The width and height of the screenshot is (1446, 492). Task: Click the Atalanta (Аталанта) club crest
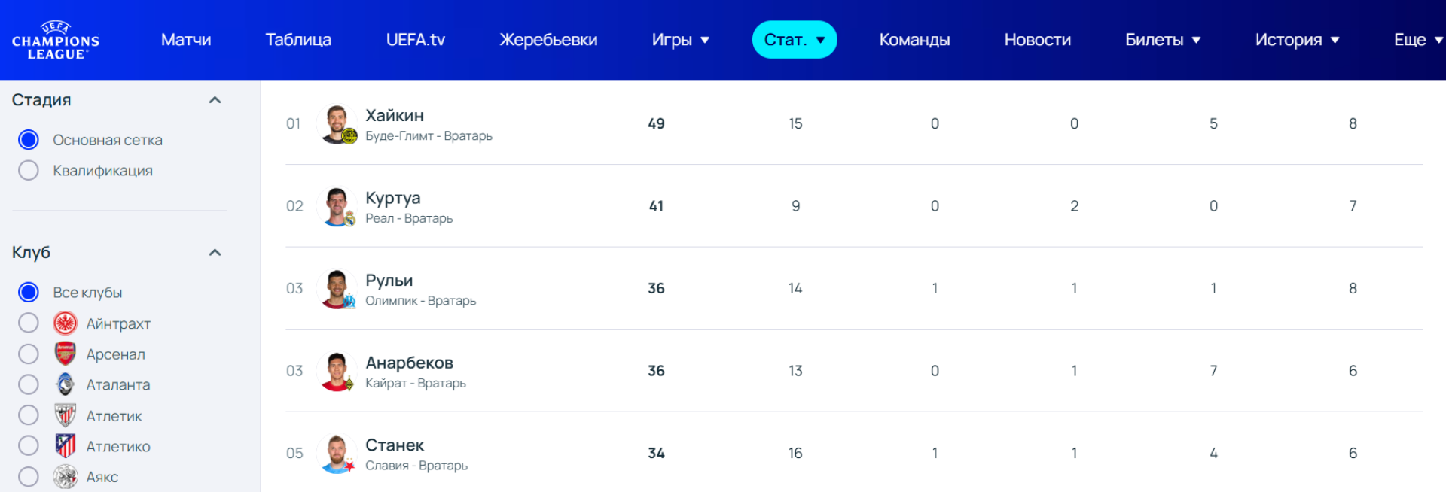pyautogui.click(x=66, y=384)
